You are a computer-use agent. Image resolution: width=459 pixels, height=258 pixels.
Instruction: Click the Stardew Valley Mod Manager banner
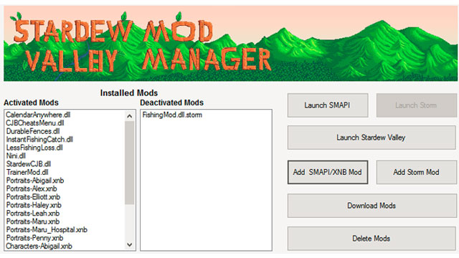point(230,43)
